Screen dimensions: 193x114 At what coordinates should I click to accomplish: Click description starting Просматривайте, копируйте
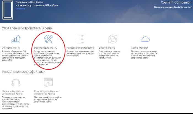tap(48, 99)
